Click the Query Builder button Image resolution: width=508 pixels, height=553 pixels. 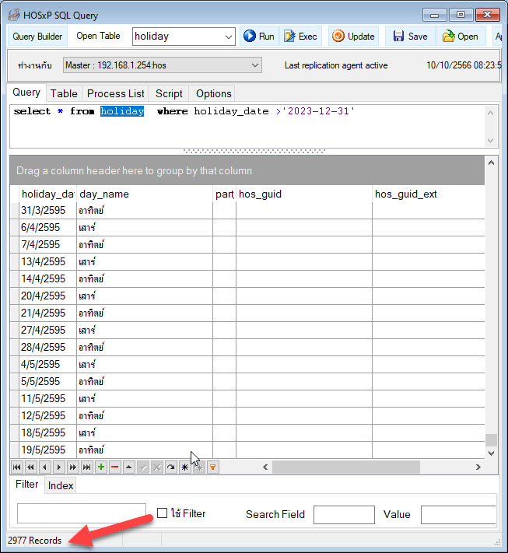click(37, 37)
